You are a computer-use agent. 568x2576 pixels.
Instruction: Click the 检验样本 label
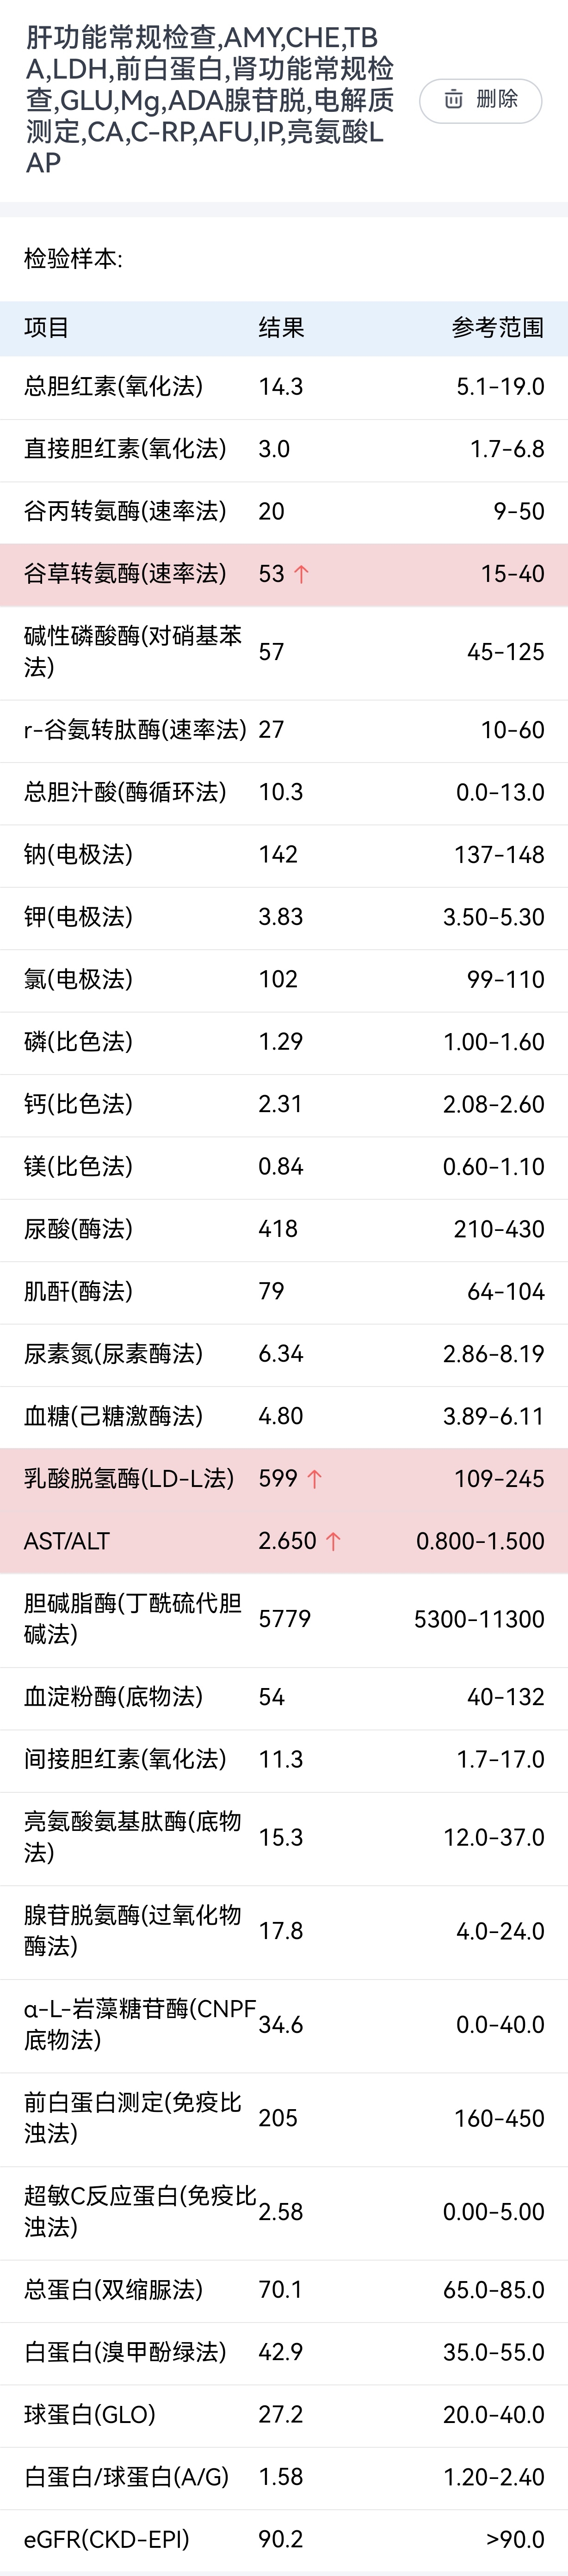pos(73,259)
